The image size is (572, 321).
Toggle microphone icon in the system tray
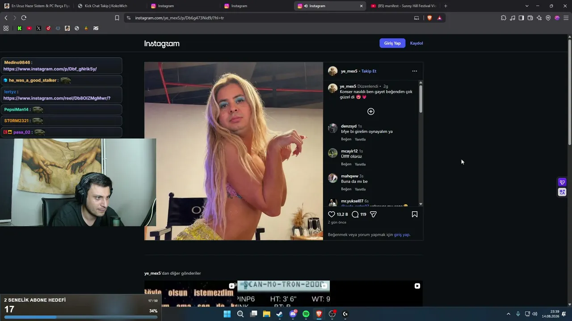click(x=518, y=314)
